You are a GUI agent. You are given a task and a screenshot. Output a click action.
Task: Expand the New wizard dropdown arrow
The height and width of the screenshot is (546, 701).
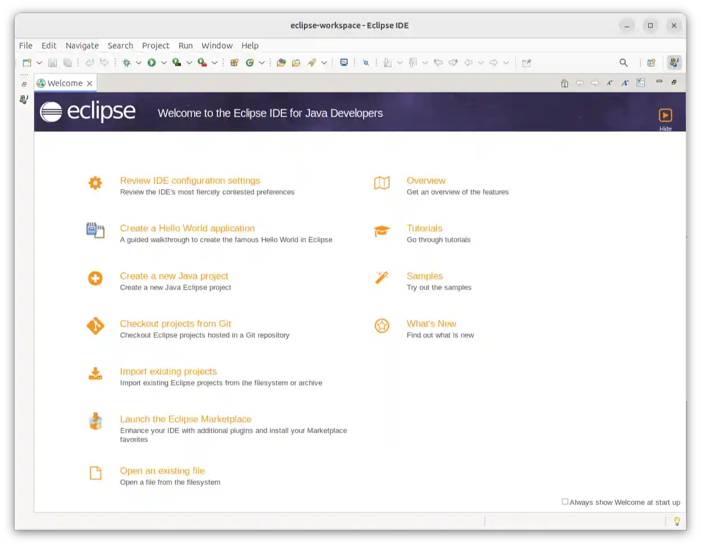[39, 63]
